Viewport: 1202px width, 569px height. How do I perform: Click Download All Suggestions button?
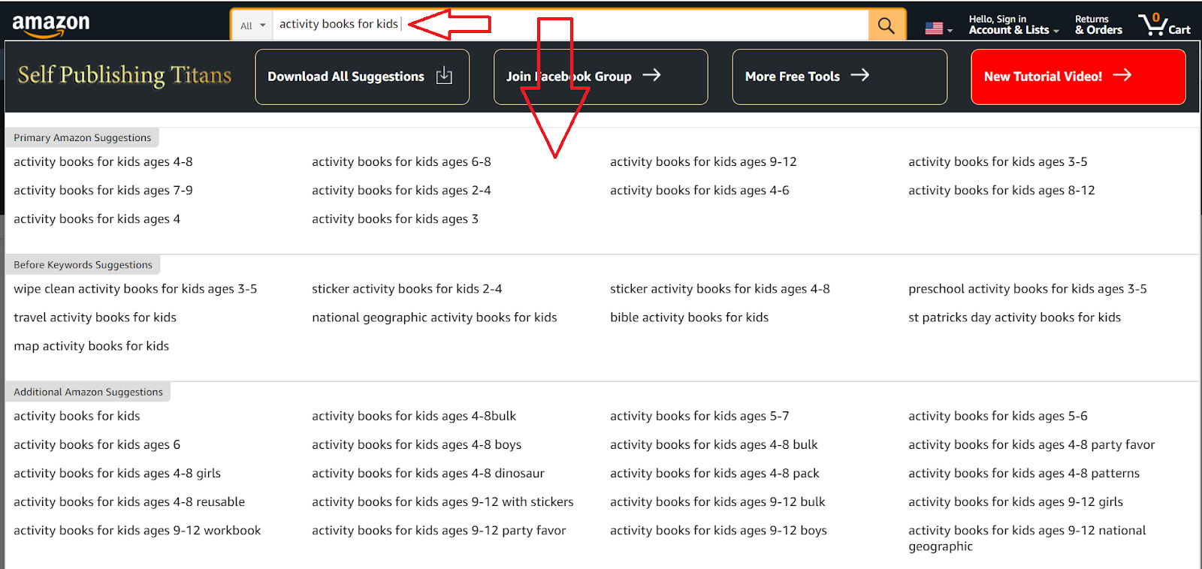coord(362,77)
